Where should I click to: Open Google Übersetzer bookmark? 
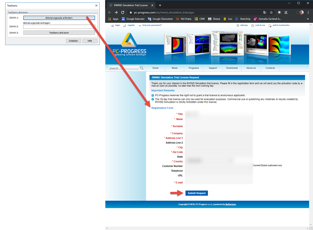(160, 19)
